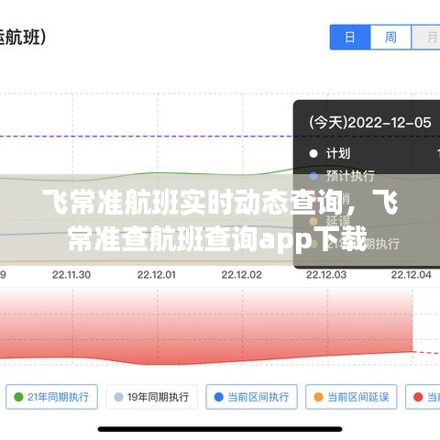This screenshot has height=440, width=440.
Task: Switch to the 周 (week) tab
Action: [390, 38]
